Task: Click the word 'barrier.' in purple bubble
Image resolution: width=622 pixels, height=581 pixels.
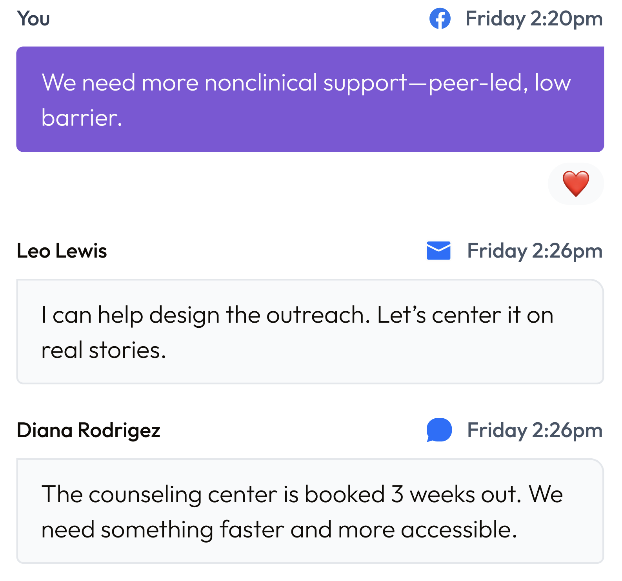Action: 82,118
